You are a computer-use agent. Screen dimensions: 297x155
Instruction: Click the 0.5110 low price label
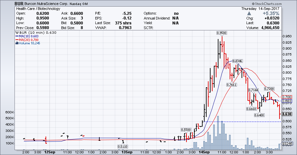pyautogui.click(x=123, y=146)
